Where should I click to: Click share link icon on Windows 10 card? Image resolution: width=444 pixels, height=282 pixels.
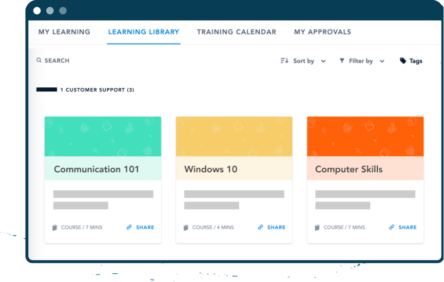(x=260, y=227)
